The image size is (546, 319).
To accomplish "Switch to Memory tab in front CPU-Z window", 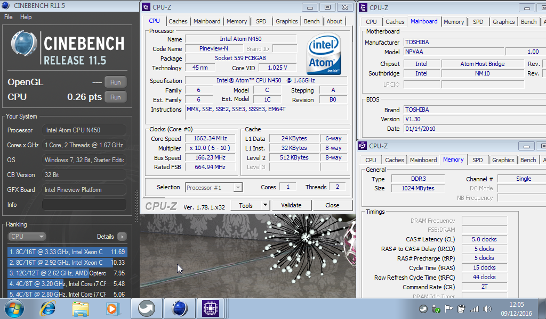I will [237, 21].
